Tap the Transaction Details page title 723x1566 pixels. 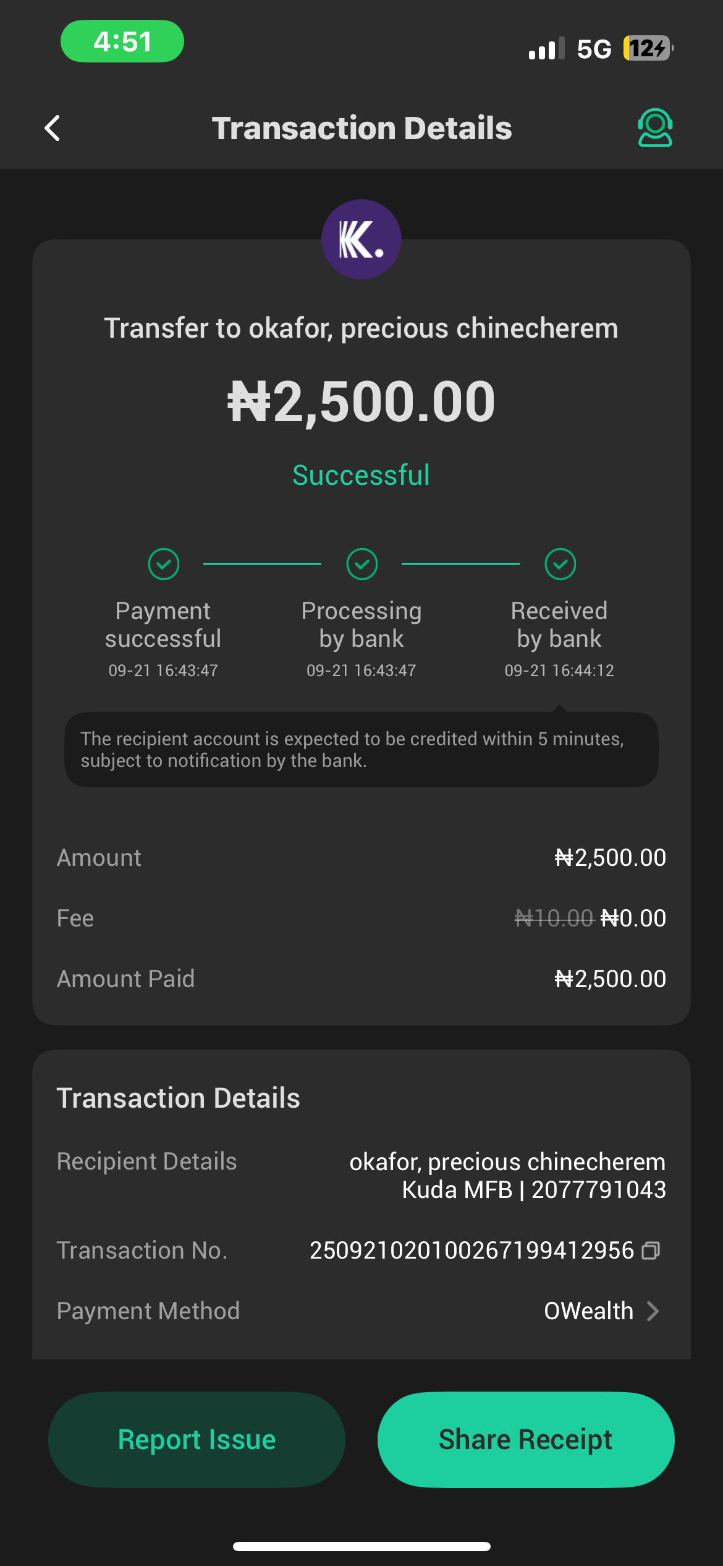[361, 128]
